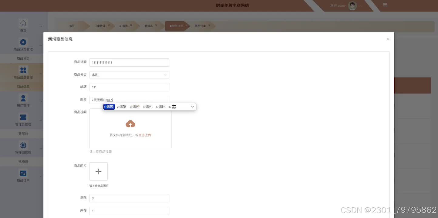Click the 欢迎 admin greeting text
The height and width of the screenshot is (218, 438).
(x=338, y=6)
